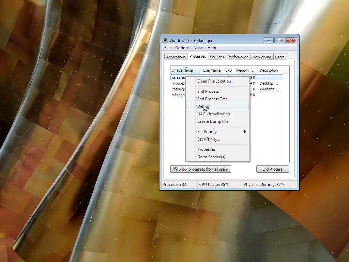Sort by Description column header

270,70
